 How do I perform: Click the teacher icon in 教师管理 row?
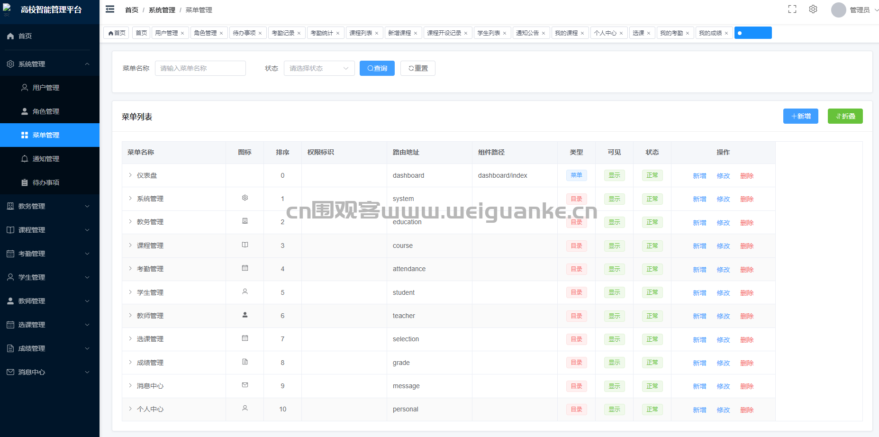click(245, 315)
